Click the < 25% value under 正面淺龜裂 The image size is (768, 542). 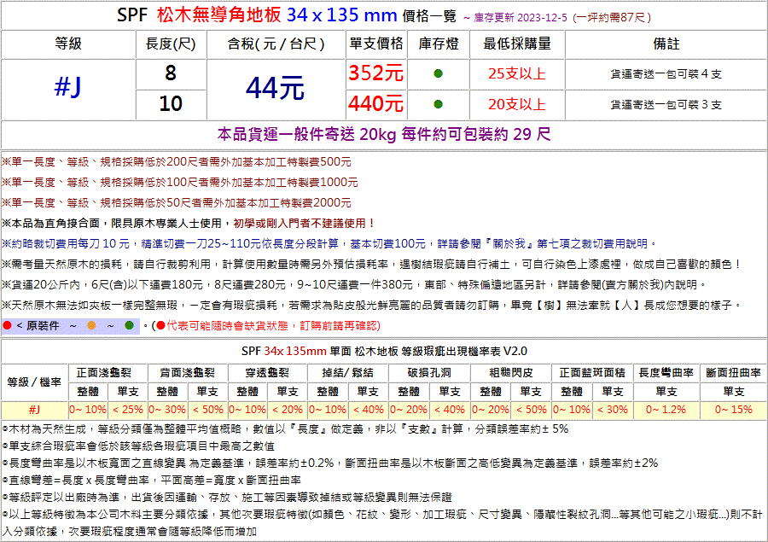[128, 410]
